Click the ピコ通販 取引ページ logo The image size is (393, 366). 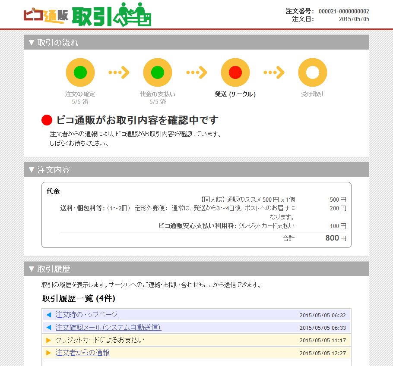tap(87, 16)
